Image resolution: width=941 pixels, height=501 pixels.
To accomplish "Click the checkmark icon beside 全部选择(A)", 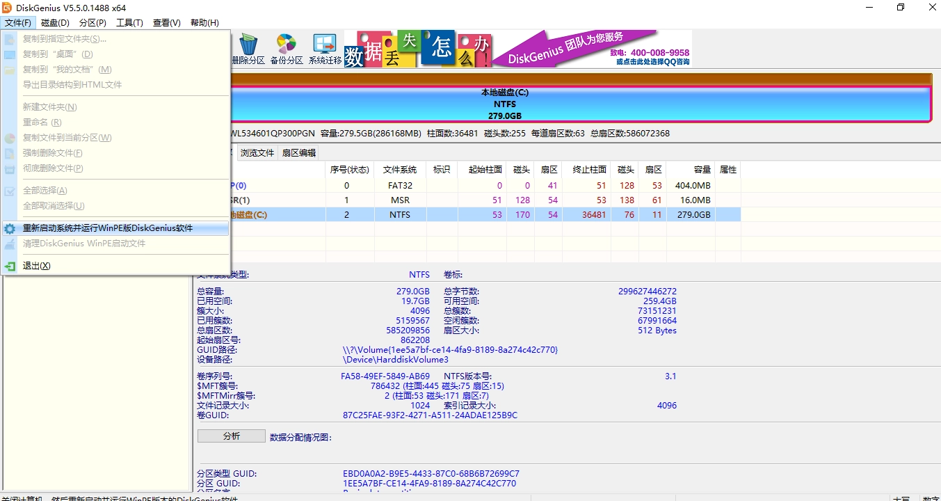I will click(x=10, y=191).
